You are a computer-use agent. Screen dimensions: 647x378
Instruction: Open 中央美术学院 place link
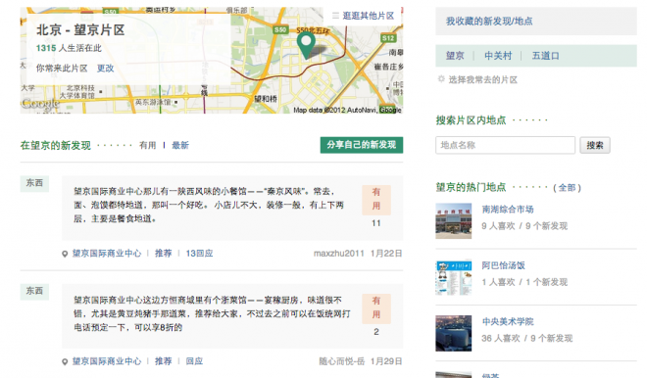[x=508, y=321]
